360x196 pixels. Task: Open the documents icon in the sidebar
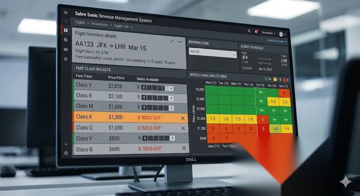[x=66, y=40]
